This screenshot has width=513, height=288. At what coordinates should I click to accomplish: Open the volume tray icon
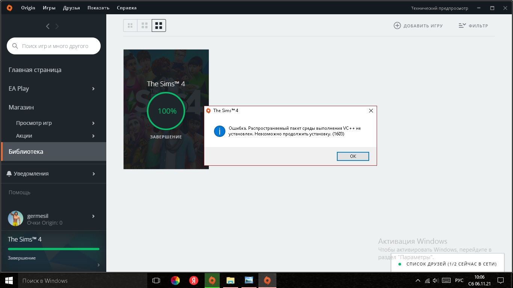pos(436,280)
